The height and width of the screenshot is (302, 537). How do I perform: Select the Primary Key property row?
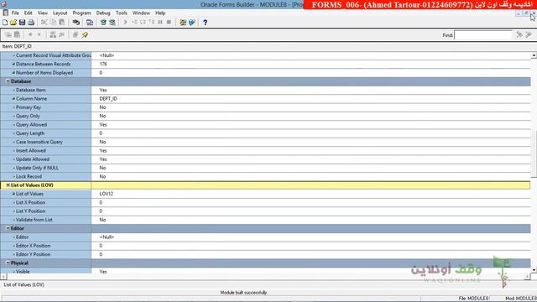click(265, 107)
